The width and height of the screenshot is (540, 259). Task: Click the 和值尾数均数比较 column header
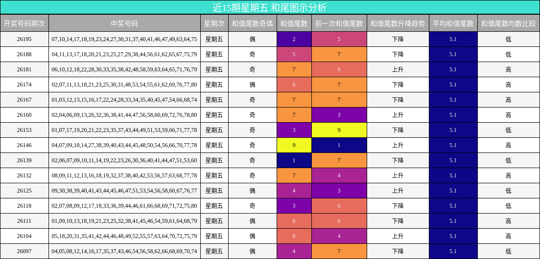[509, 23]
